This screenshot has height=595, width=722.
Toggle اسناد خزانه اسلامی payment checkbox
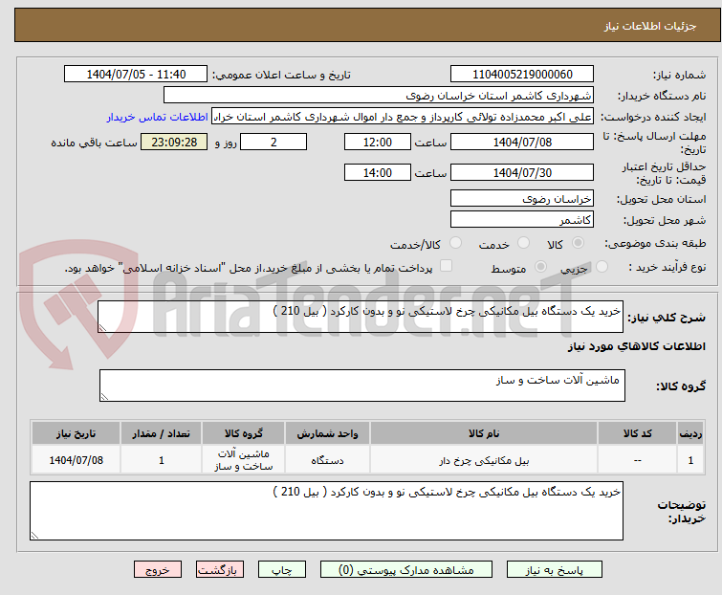[446, 266]
